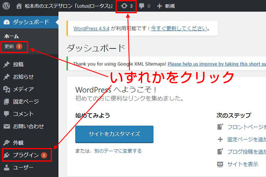Click the plugin update badge showing 2

point(44,155)
